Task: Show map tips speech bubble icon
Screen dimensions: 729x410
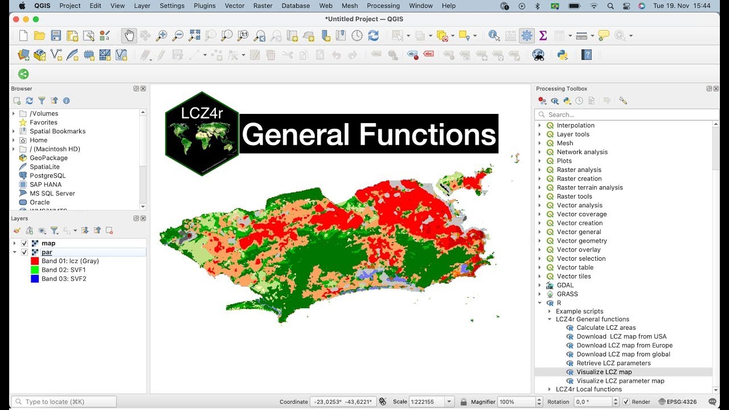Action: point(604,36)
